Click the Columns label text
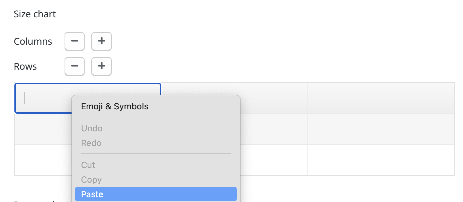The width and height of the screenshot is (463, 202). coord(33,41)
